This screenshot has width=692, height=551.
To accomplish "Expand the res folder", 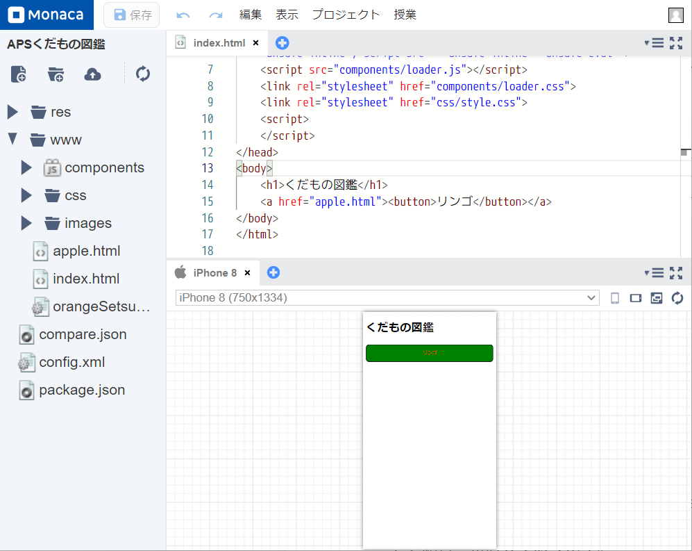I will (12, 112).
